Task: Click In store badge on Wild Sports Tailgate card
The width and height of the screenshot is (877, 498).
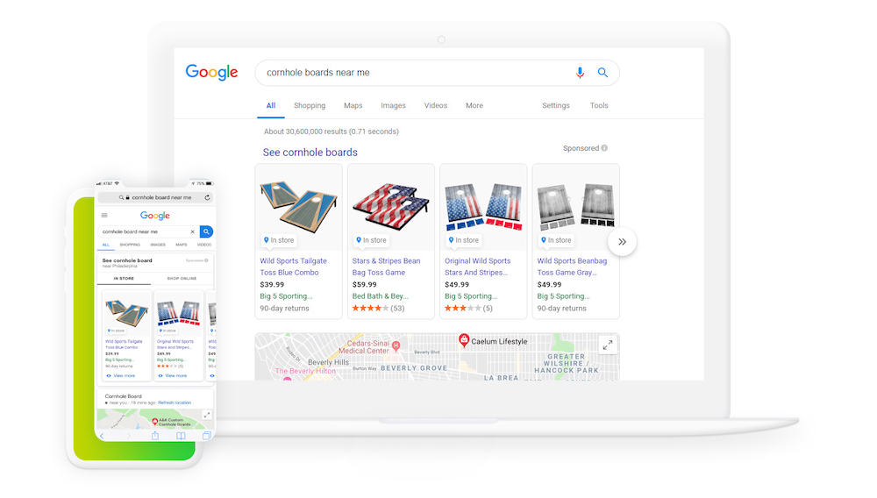Action: pyautogui.click(x=279, y=240)
